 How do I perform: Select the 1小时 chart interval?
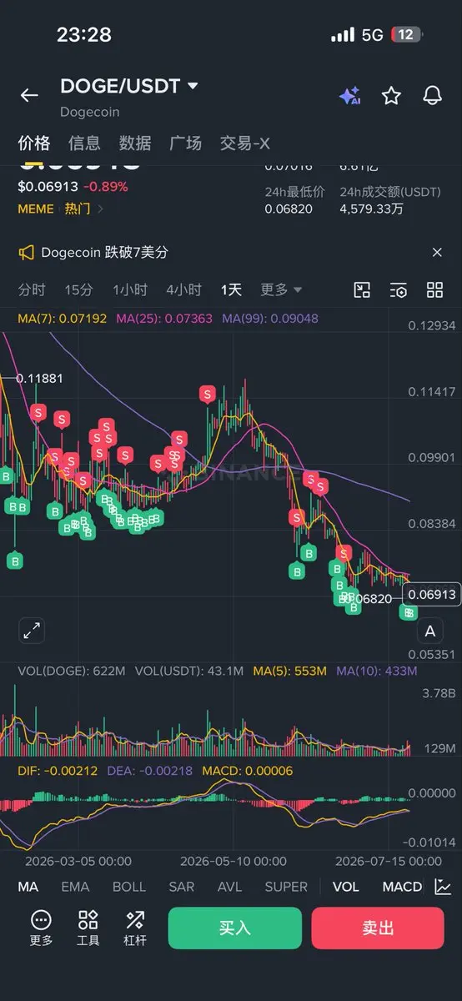pos(130,289)
